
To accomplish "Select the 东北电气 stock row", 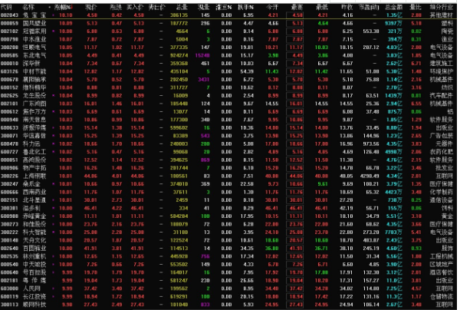I will 35,54.
